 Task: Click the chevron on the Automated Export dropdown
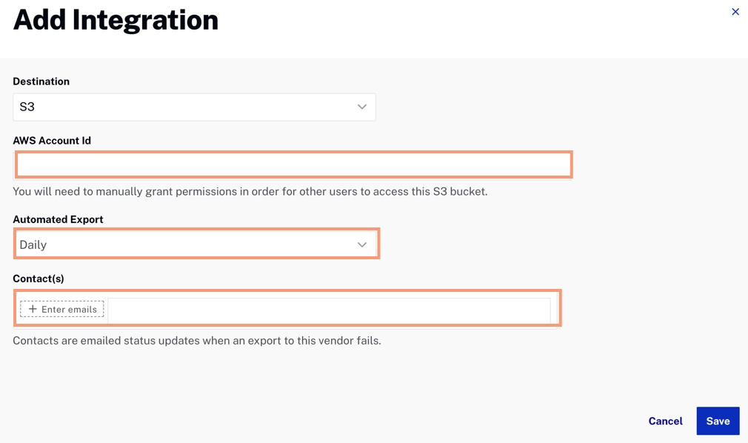[362, 244]
